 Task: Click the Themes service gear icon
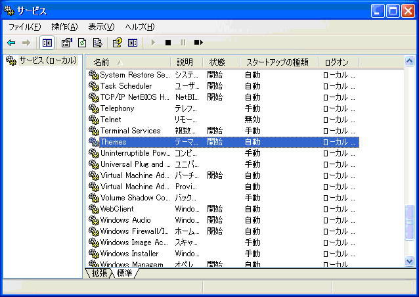(93, 142)
